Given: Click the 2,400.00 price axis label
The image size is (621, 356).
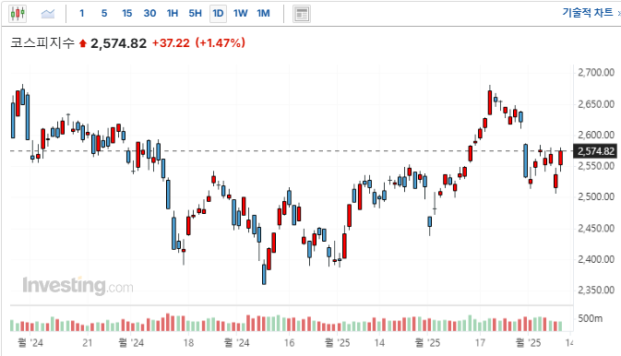Looking at the screenshot, I should pyautogui.click(x=596, y=259).
